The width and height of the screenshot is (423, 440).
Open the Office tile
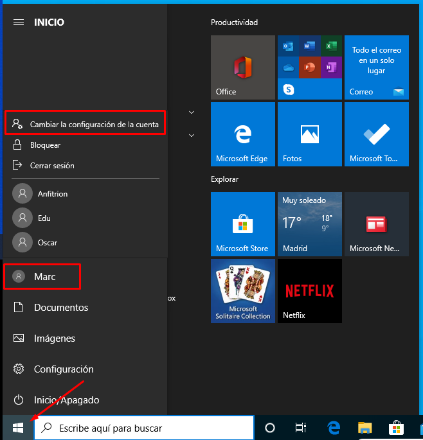[x=242, y=67]
